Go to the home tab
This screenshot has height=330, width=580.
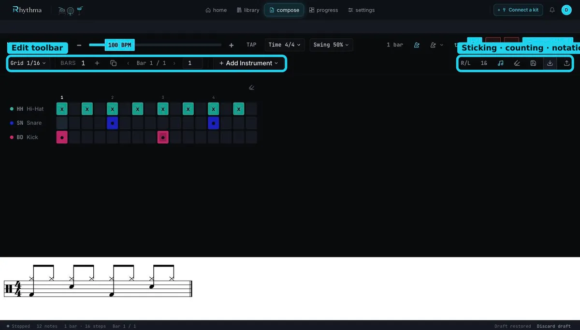(x=216, y=10)
